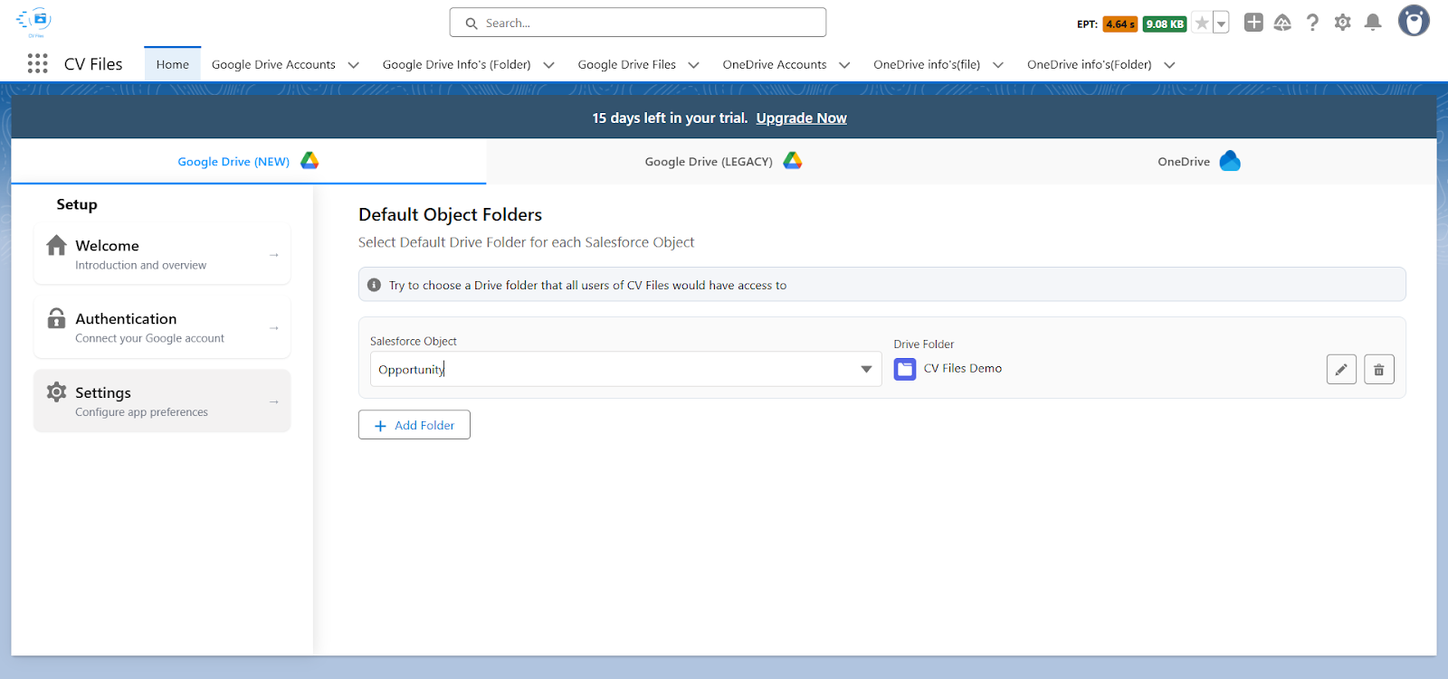Expand Google Drive Files nav chevron

pos(694,65)
